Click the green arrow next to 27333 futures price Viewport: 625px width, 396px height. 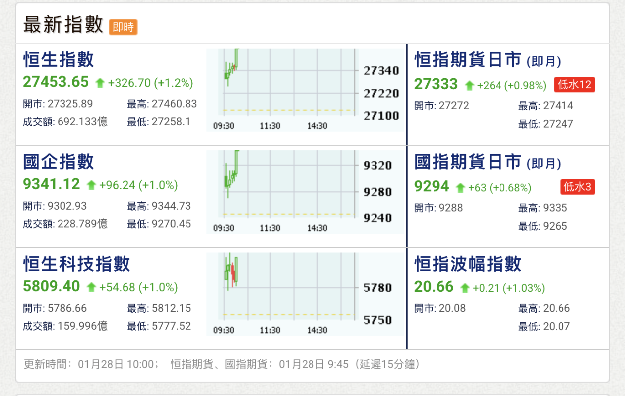(469, 86)
